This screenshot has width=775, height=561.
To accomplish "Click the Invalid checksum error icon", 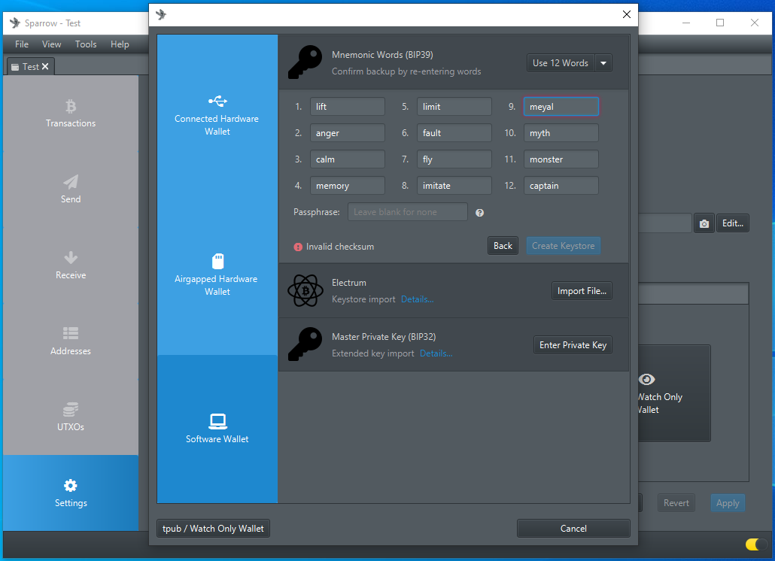I will click(x=298, y=247).
